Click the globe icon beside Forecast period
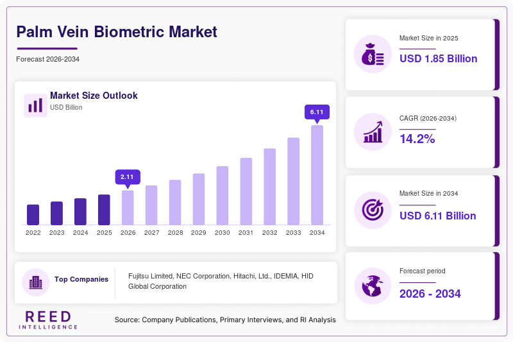 click(x=373, y=286)
